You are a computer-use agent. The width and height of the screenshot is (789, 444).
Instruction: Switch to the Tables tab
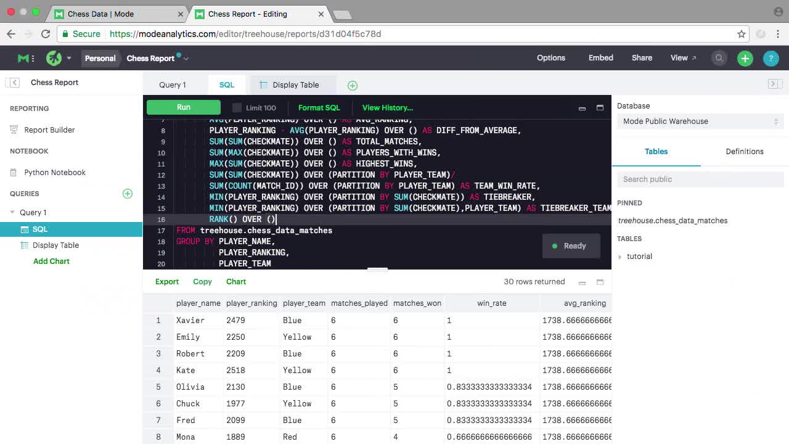[656, 152]
